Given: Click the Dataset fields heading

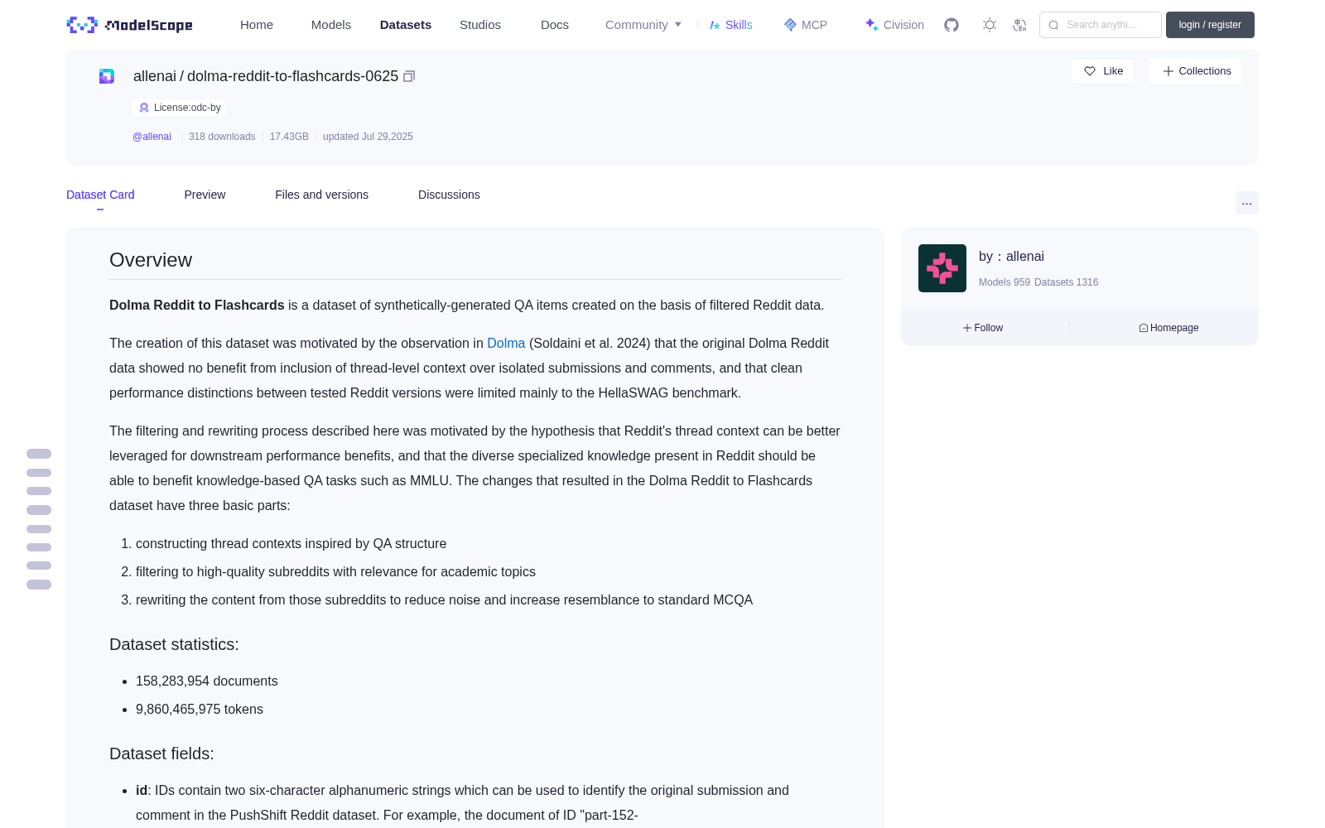Looking at the screenshot, I should (x=161, y=753).
